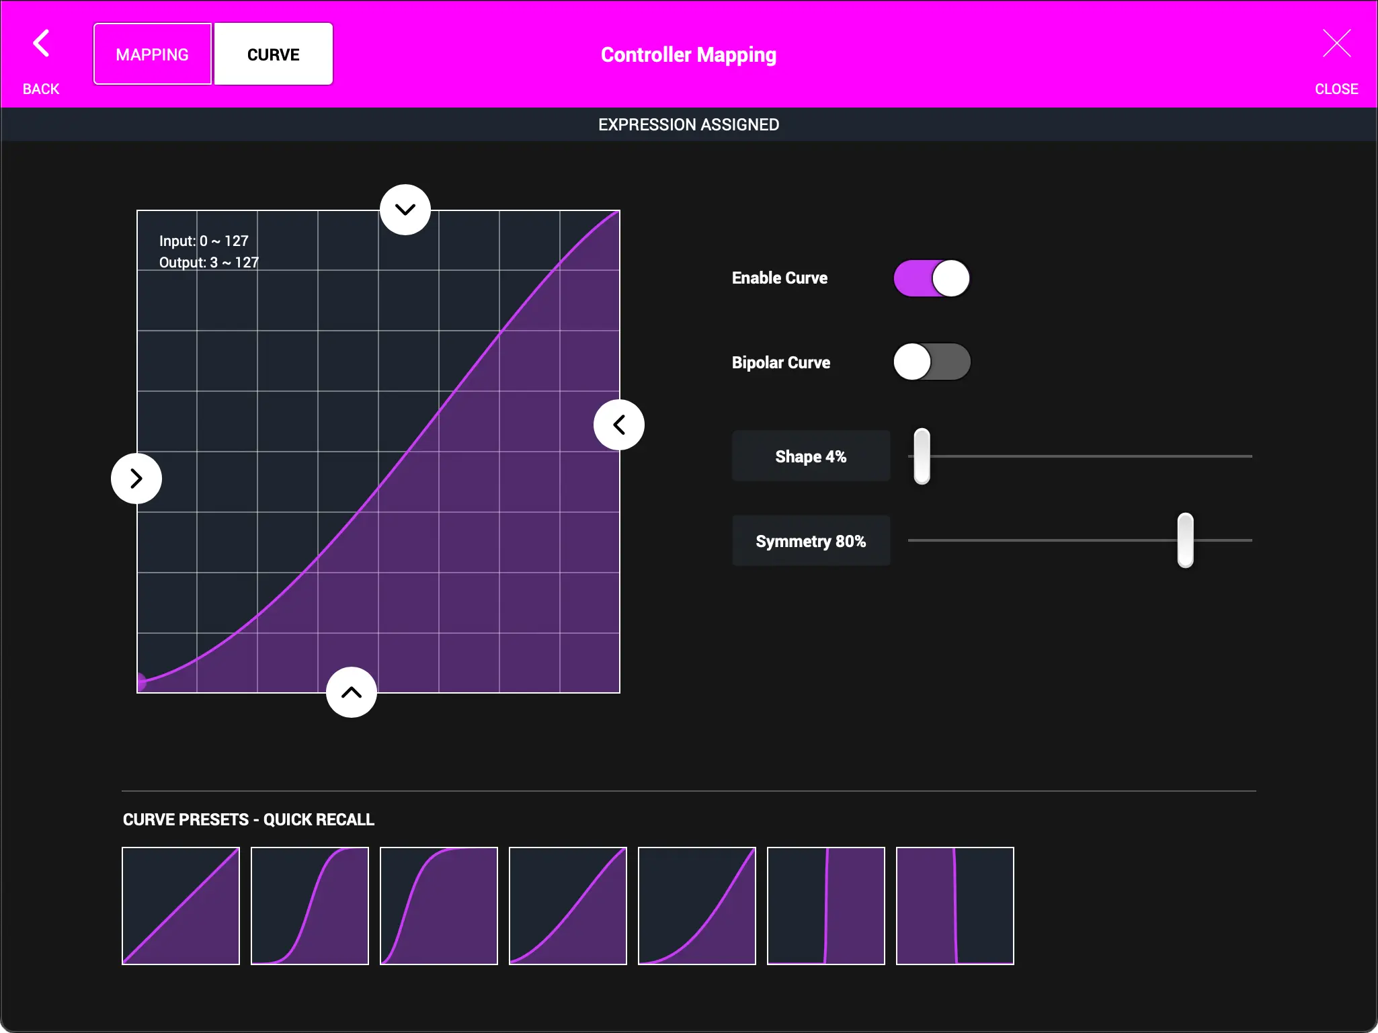The width and height of the screenshot is (1378, 1033).
Task: Select the near-instant switch curve preset
Action: tap(955, 905)
